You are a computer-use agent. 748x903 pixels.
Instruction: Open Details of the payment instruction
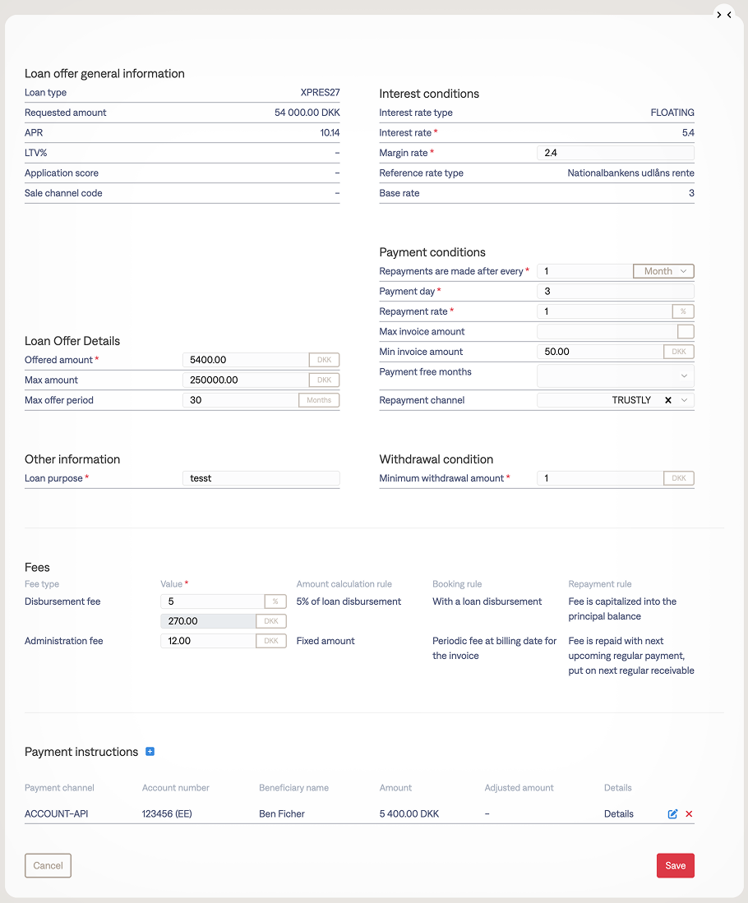click(618, 814)
